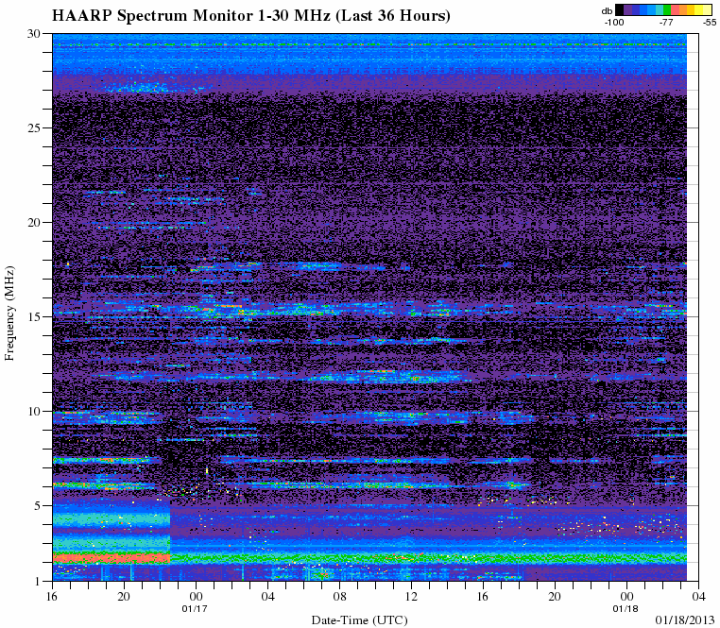Click the '5' frequency axis label
Image resolution: width=720 pixels, height=628 pixels.
(37, 506)
